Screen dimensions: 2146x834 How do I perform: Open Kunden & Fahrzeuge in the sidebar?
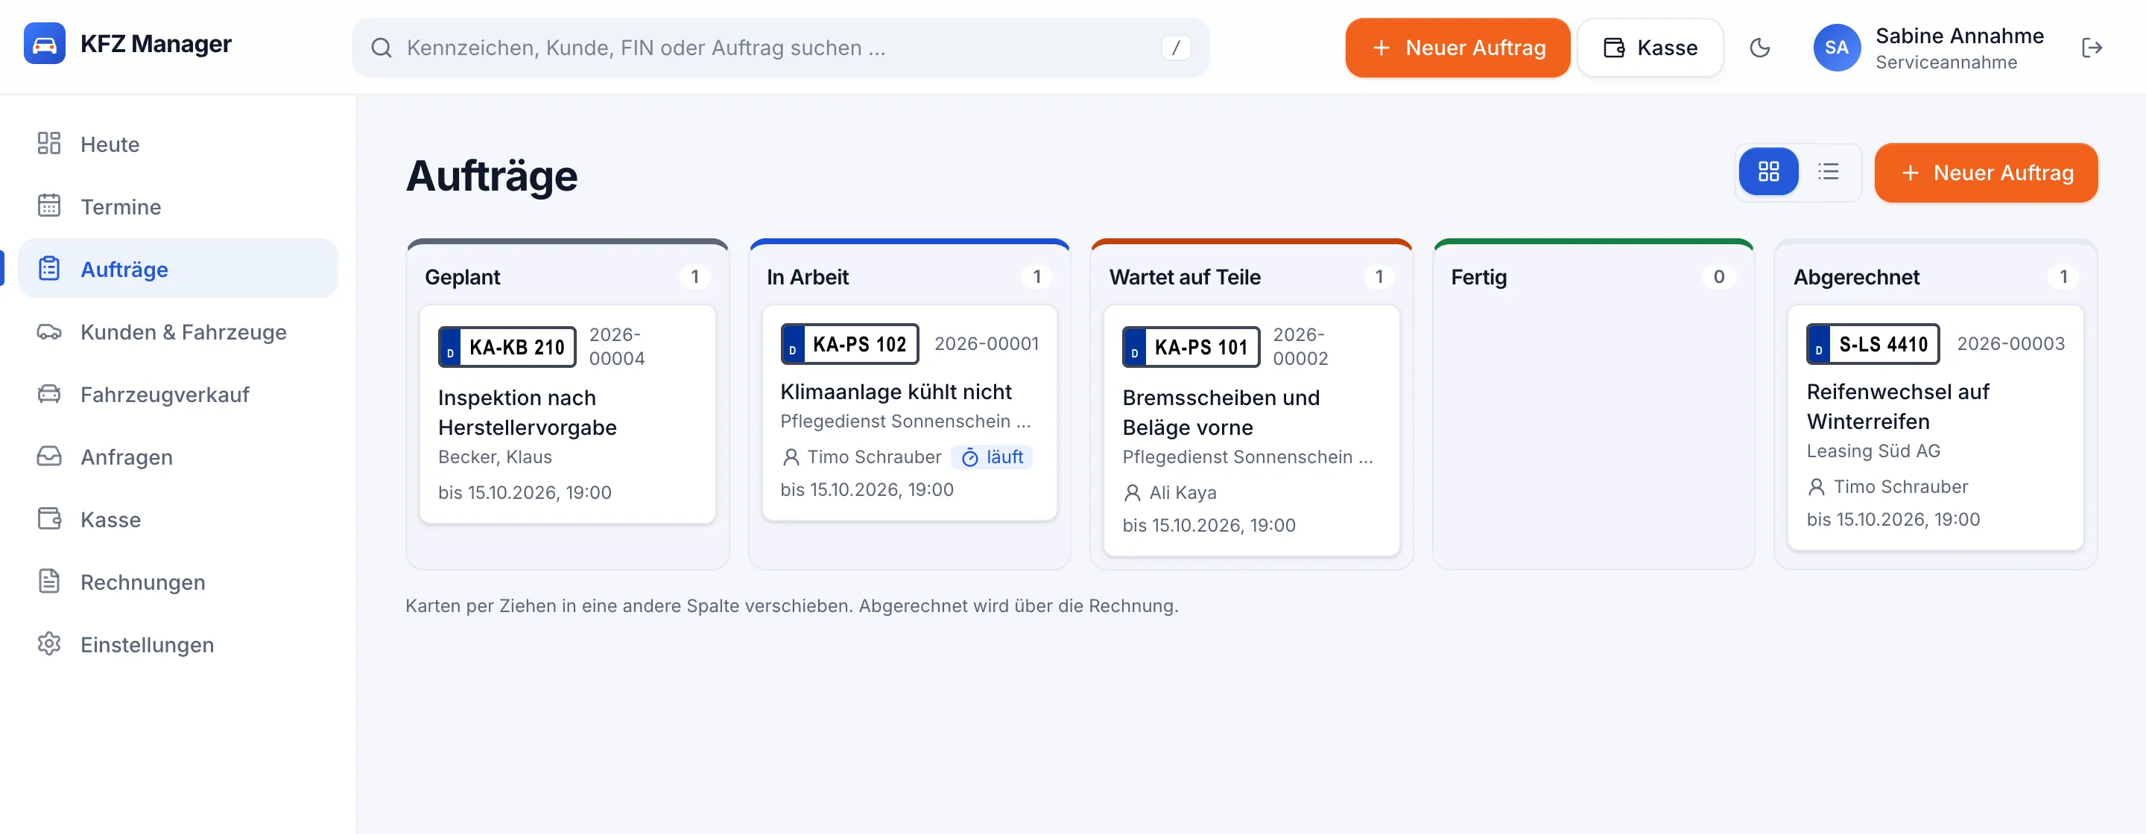pos(177,331)
